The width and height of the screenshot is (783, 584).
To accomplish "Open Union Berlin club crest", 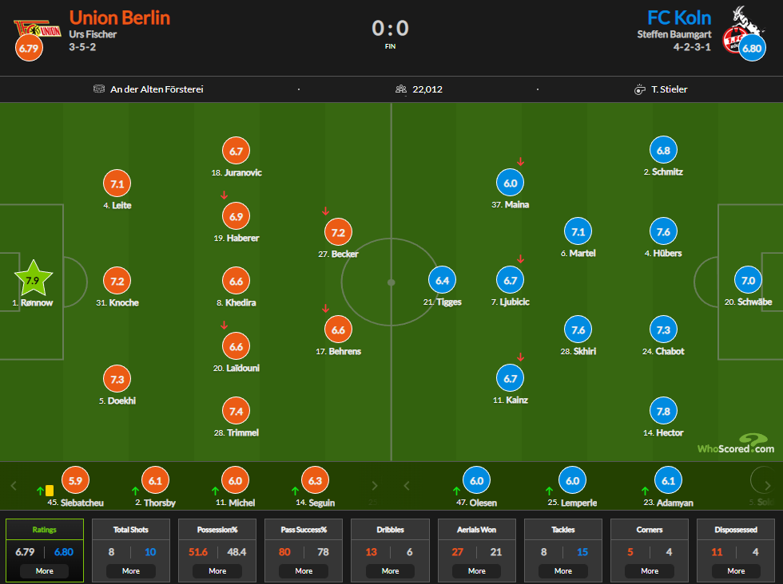I will (37, 30).
